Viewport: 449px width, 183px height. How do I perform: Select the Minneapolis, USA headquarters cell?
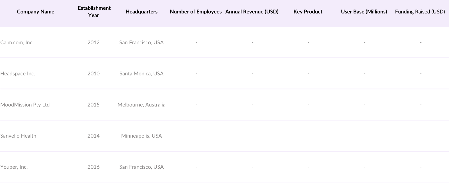point(141,136)
